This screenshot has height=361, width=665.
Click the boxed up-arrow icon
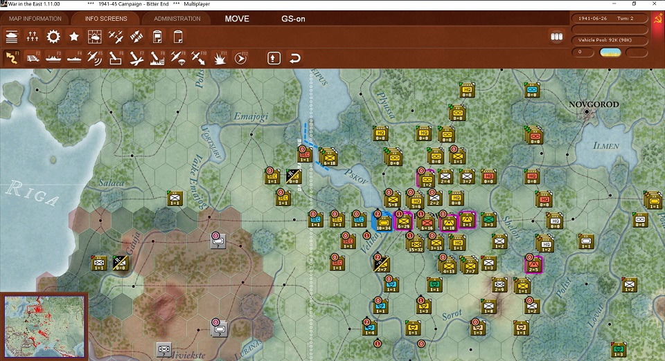pyautogui.click(x=274, y=58)
